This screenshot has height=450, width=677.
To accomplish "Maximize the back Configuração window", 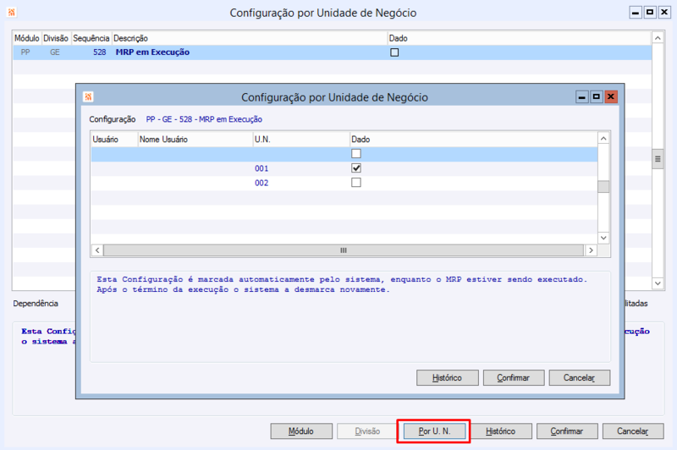I will pos(650,12).
